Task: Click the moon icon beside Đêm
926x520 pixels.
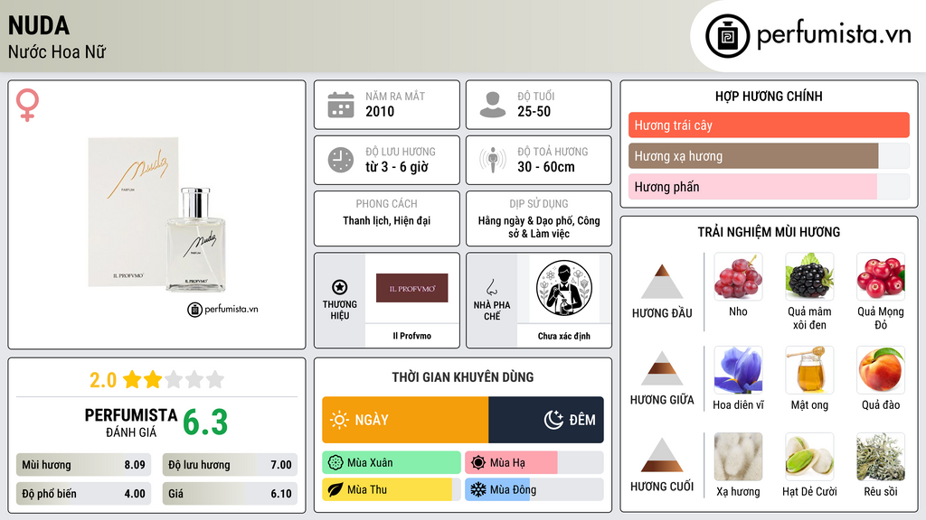Action: point(553,420)
